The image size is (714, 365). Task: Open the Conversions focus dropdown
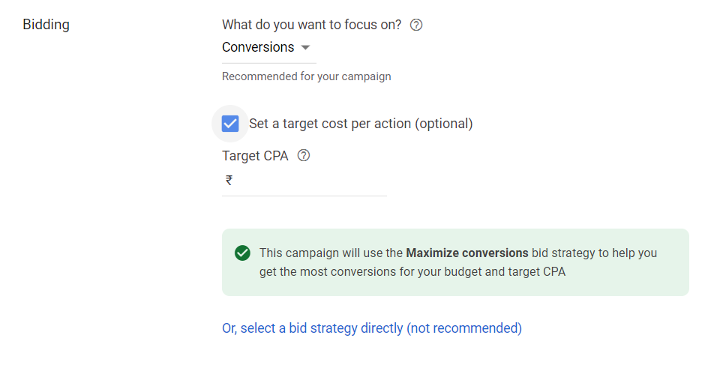click(x=258, y=47)
